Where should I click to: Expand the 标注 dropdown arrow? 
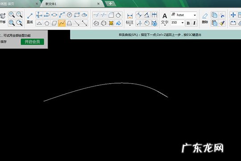click(130, 25)
